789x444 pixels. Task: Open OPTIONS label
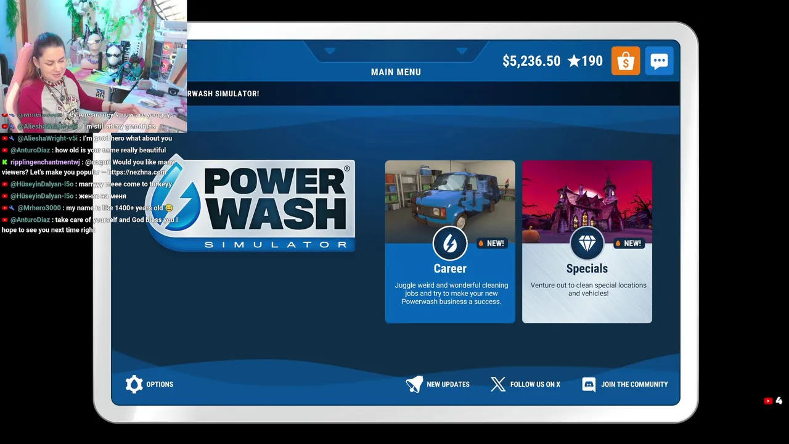coord(160,384)
